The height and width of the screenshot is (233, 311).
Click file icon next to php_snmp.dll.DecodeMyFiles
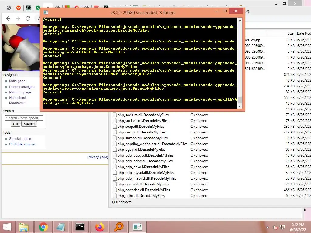tap(114, 132)
